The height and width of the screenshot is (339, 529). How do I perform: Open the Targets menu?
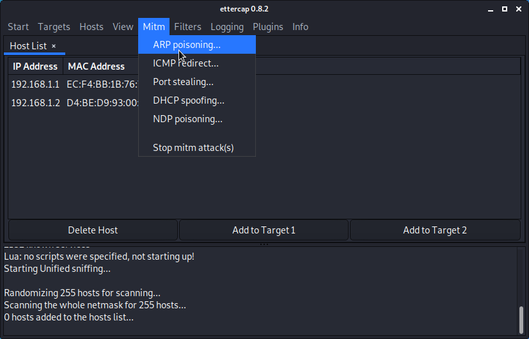(54, 27)
